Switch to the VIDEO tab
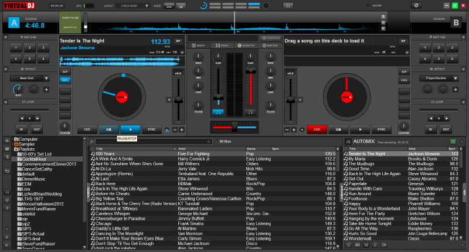The width and height of the screenshot is (469, 252). tap(222, 46)
